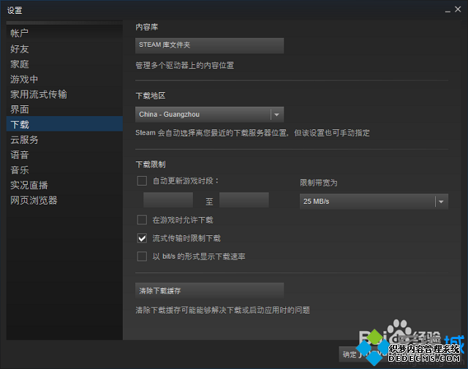This screenshot has width=468, height=369.
Task: Close the 设置 window
Action: 458,9
